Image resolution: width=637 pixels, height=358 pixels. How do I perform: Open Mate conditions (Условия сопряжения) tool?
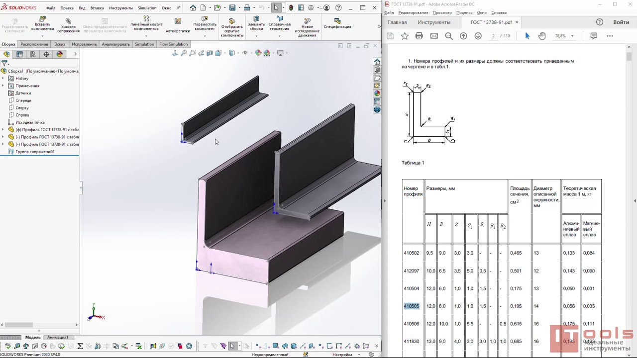click(68, 25)
